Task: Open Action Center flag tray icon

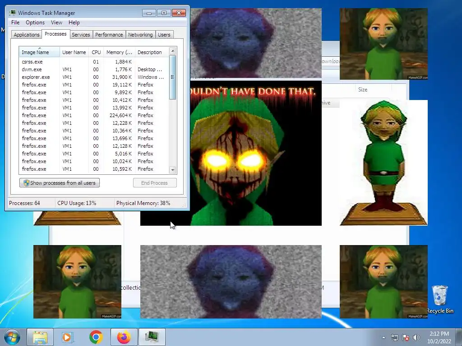Action: 406,337
